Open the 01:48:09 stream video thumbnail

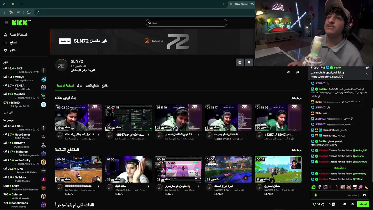coord(278,117)
